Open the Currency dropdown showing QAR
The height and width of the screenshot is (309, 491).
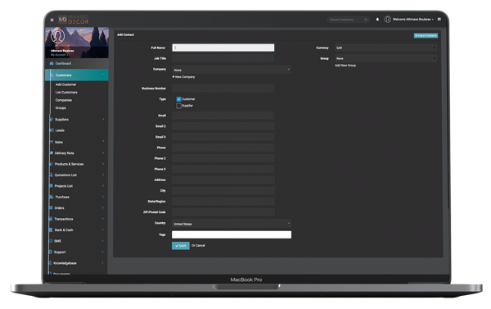[385, 48]
